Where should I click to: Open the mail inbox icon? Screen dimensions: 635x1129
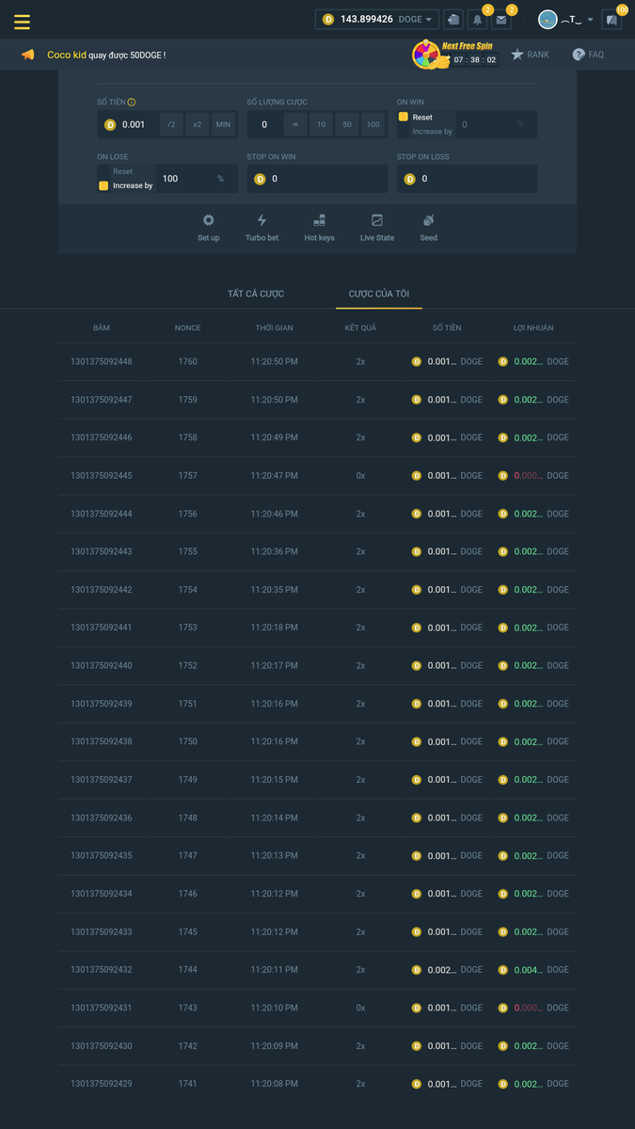pyautogui.click(x=501, y=20)
